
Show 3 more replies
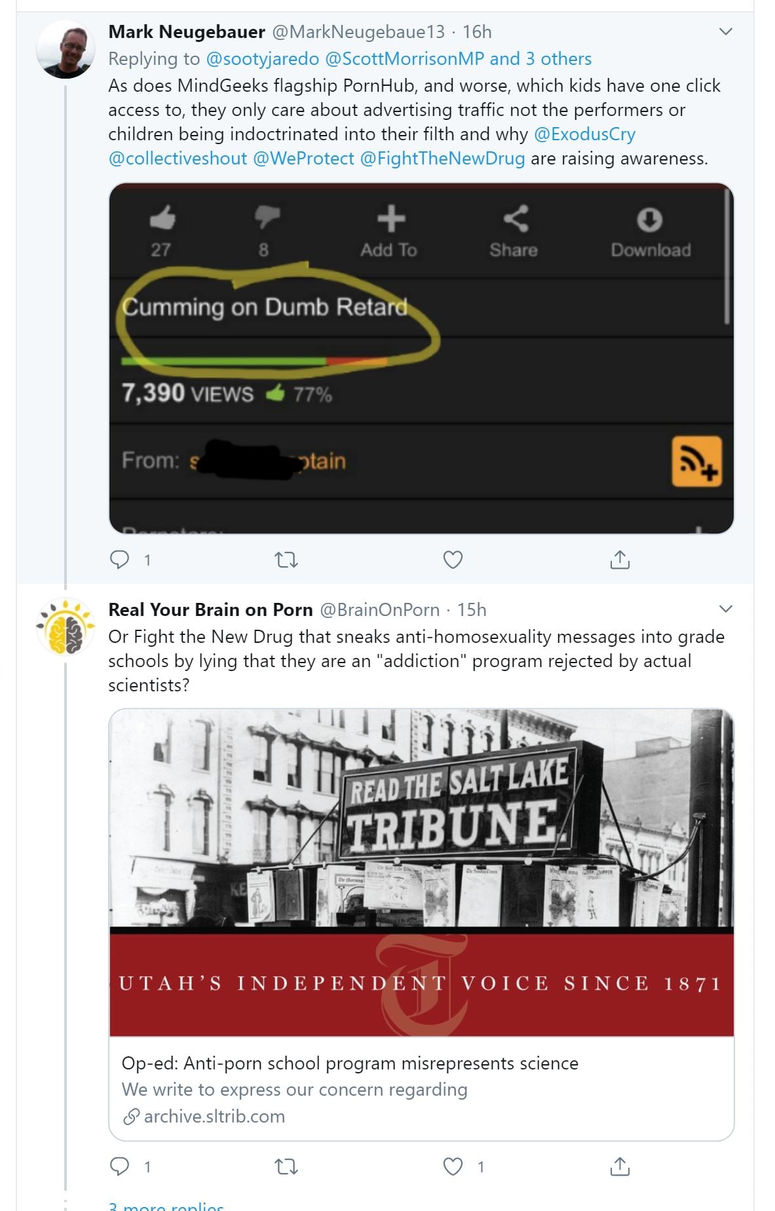click(166, 1206)
